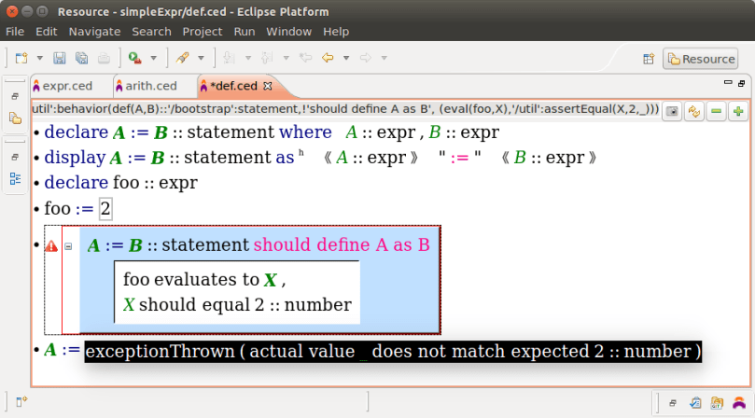Click the green minus button beside the expression bar
This screenshot has height=418, width=755.
[717, 111]
